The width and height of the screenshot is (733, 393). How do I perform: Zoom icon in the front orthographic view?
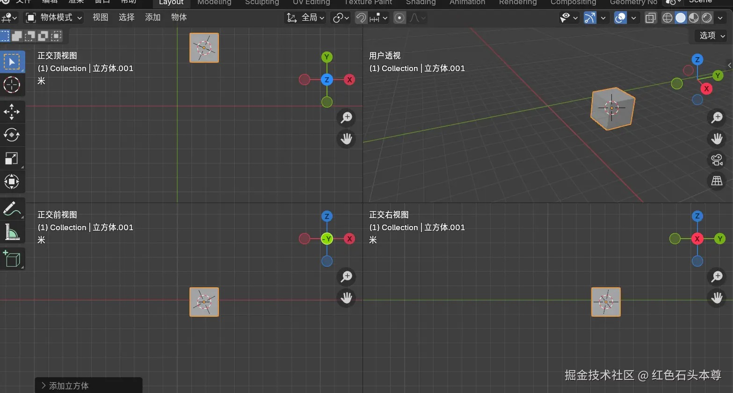[x=347, y=277]
